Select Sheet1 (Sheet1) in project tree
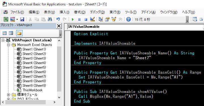 34,49
